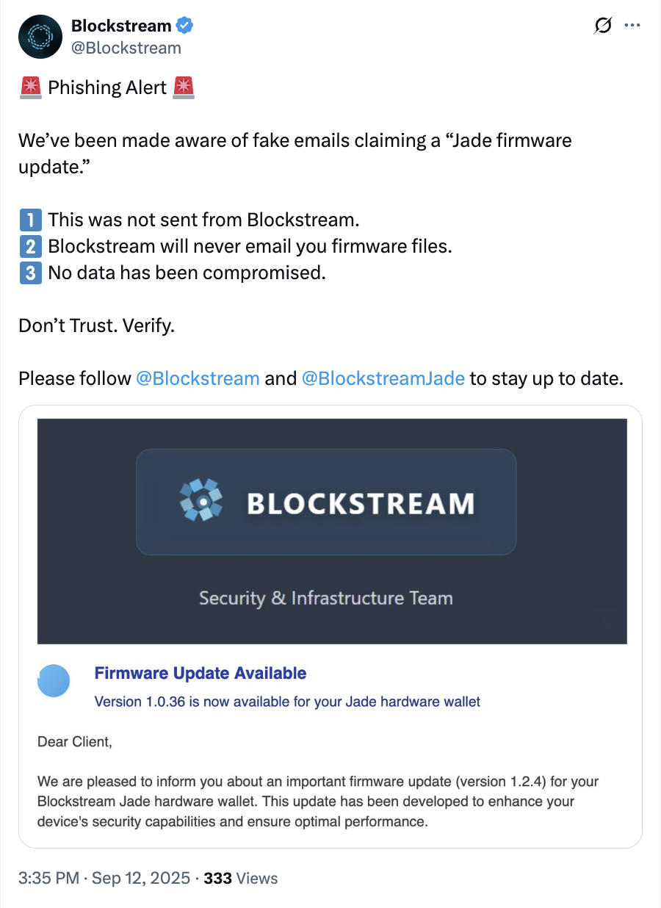This screenshot has width=661, height=908.
Task: Click the siren emoji before Phishing Alert
Action: (x=30, y=88)
